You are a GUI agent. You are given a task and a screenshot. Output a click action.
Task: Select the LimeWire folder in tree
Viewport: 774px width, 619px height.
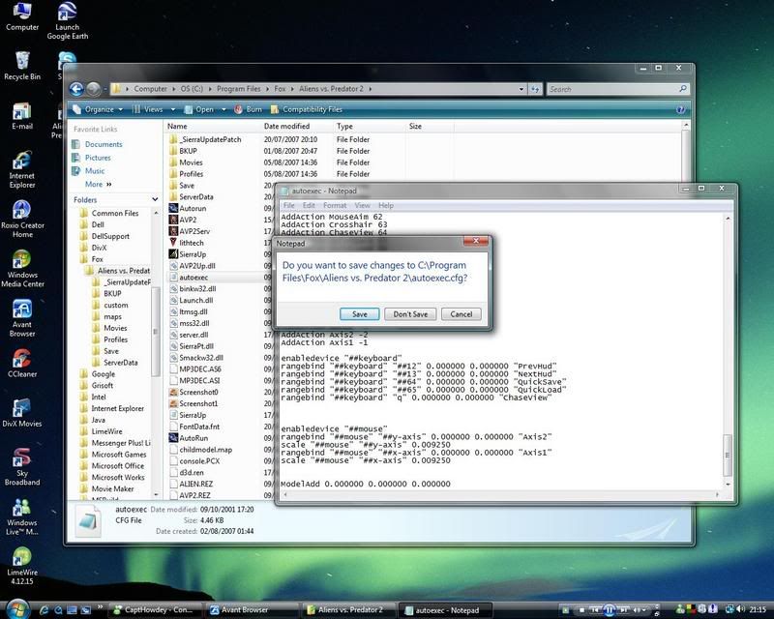point(106,431)
